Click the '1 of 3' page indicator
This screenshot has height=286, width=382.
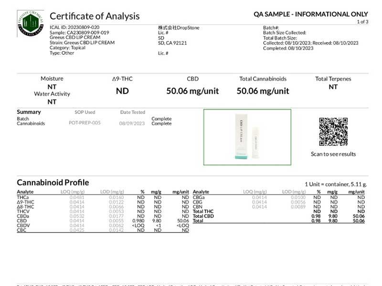point(362,22)
